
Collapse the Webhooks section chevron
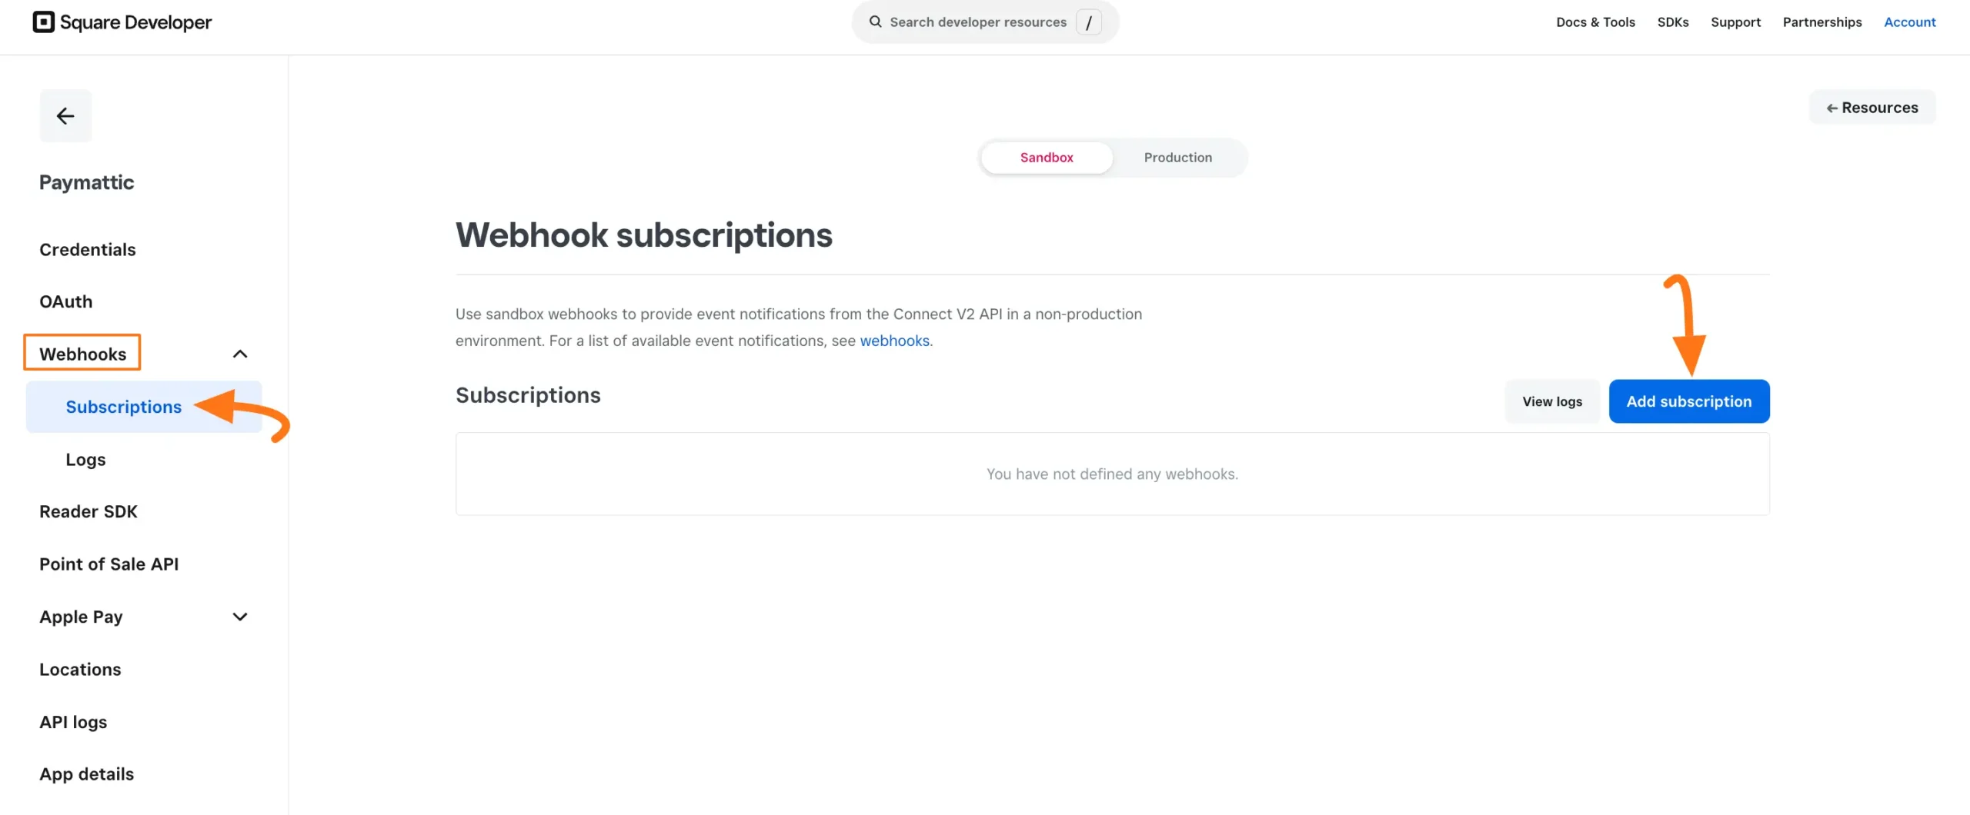point(239,353)
